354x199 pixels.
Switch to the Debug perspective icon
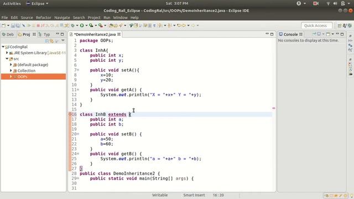[x=350, y=25]
